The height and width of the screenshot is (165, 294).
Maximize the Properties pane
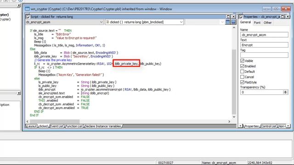pyautogui.click(x=283, y=16)
